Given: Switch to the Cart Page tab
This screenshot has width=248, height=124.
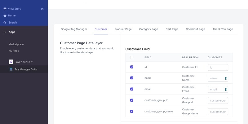Looking at the screenshot, I should coord(172,29).
